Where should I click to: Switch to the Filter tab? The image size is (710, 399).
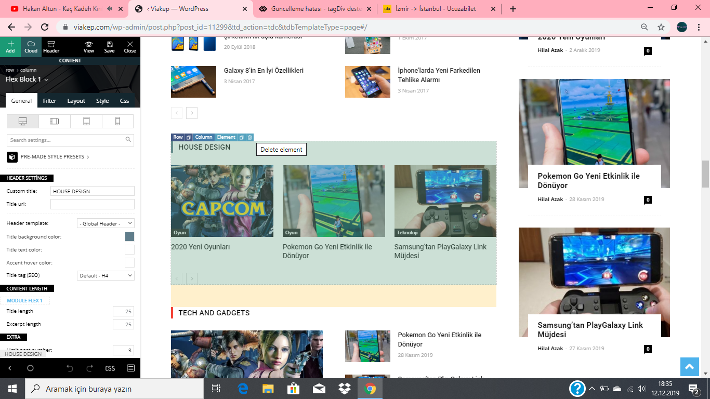[x=50, y=101]
